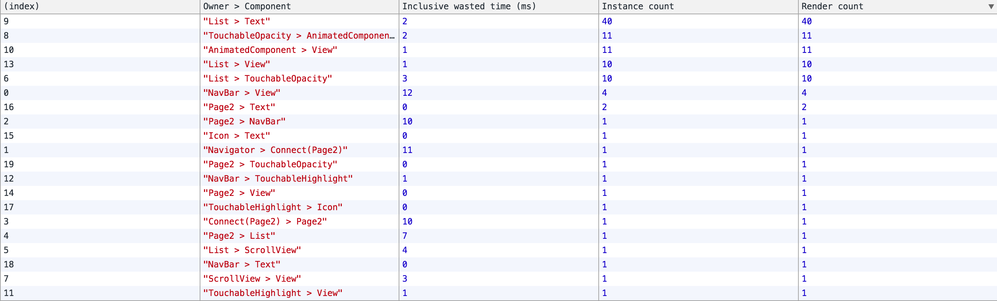Select the "Connect(Page2) > Page2" cell
This screenshot has width=997, height=301.
(299, 221)
